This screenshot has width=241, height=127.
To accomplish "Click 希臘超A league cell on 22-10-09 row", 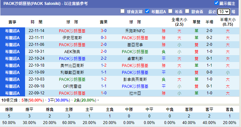I will tap(13, 73).
